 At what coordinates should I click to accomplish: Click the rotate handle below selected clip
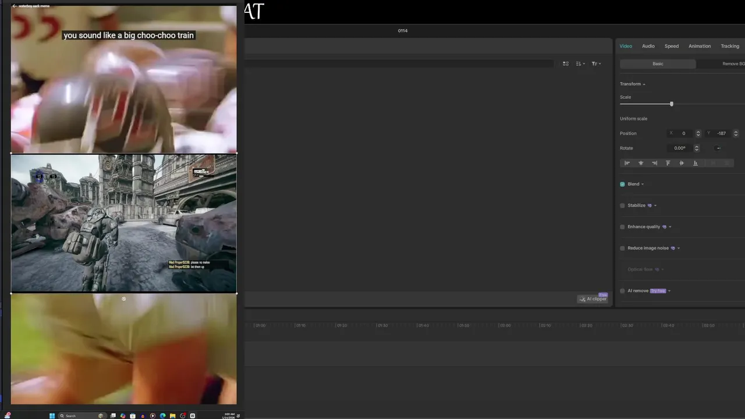click(x=123, y=299)
